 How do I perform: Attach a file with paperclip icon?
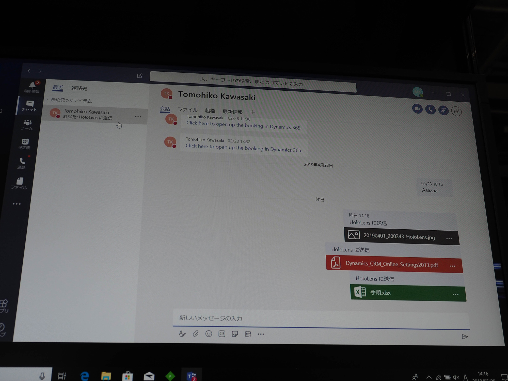(x=195, y=334)
